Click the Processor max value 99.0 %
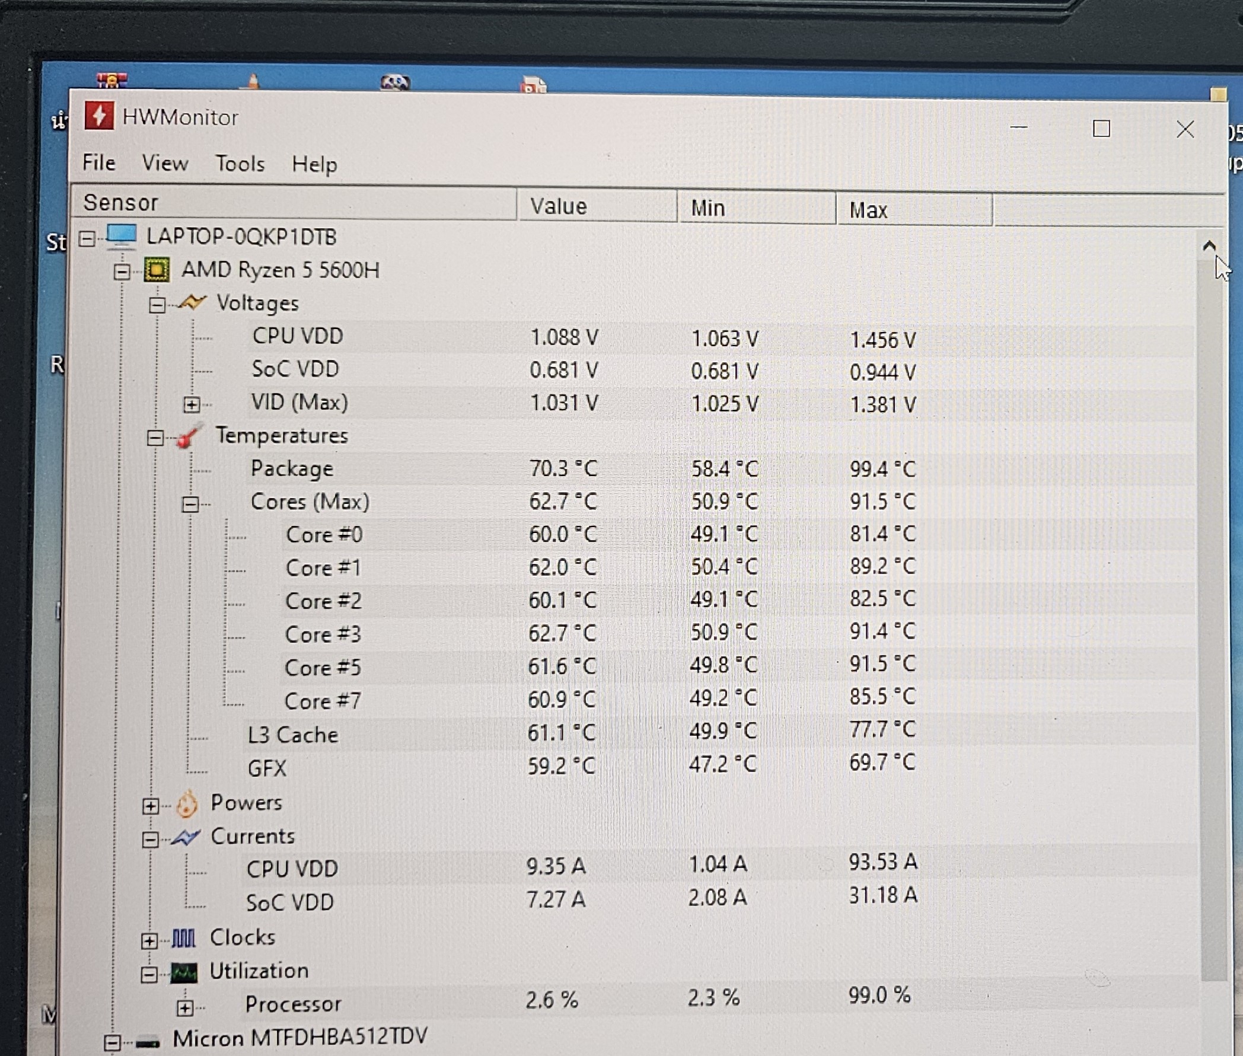 [879, 996]
